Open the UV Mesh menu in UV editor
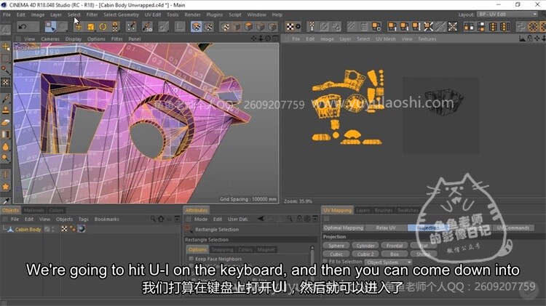Viewport: 546px width, 306px height. pyautogui.click(x=385, y=39)
